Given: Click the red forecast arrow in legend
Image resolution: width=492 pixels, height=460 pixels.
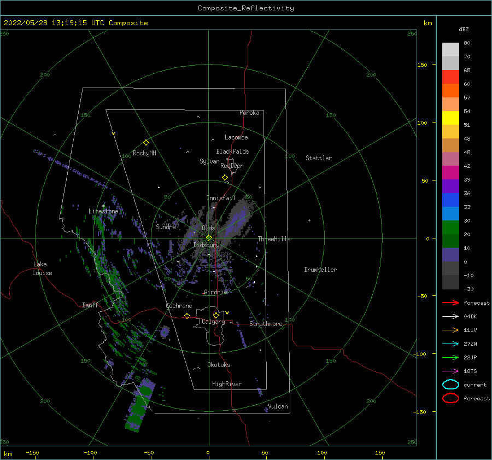Looking at the screenshot, I should [450, 302].
